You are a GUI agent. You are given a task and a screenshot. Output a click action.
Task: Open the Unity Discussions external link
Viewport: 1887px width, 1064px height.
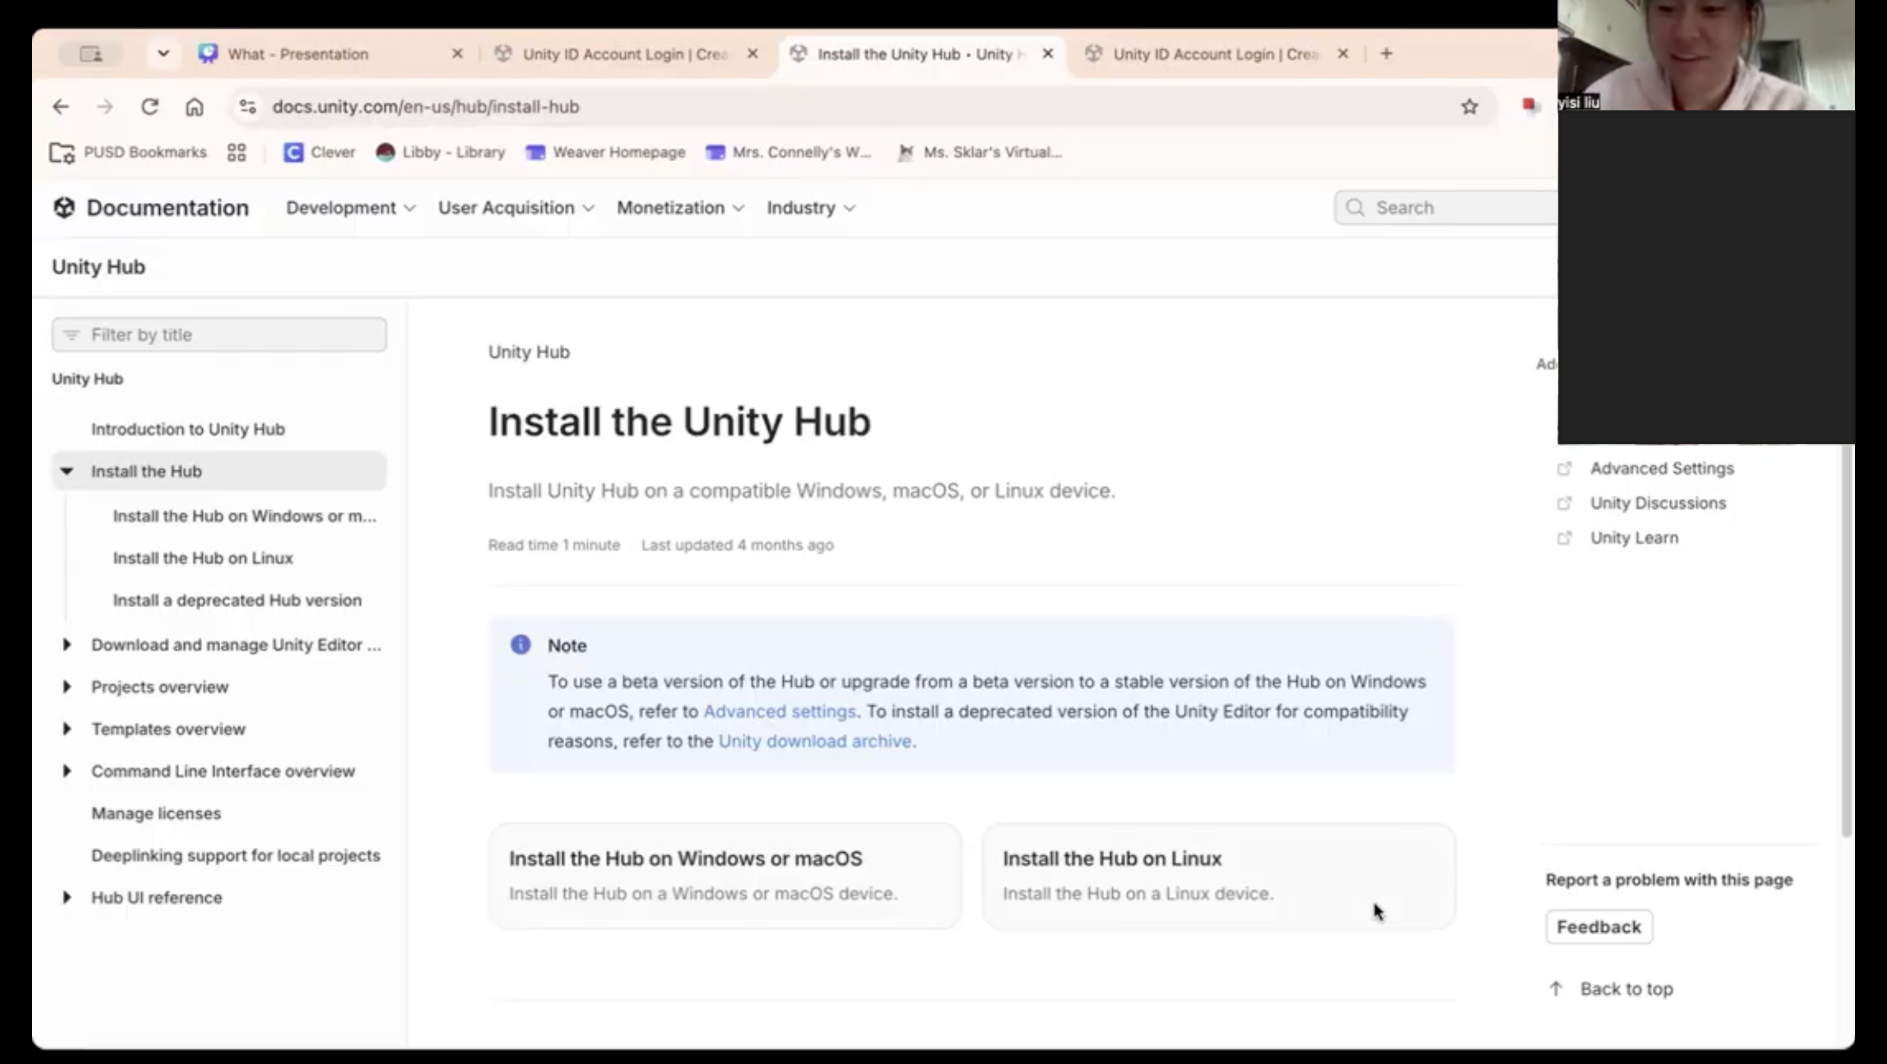click(x=1658, y=503)
